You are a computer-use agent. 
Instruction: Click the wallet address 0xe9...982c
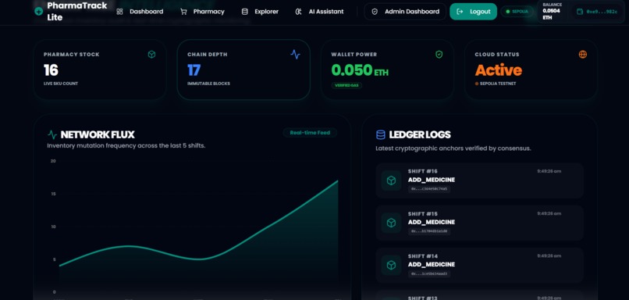click(602, 12)
